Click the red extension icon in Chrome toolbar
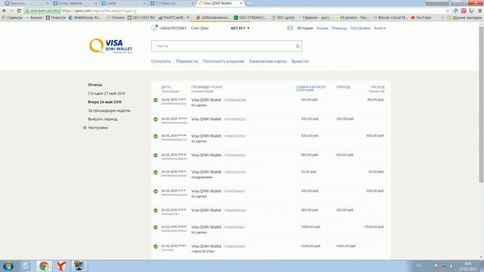The image size is (484, 272). click(464, 11)
